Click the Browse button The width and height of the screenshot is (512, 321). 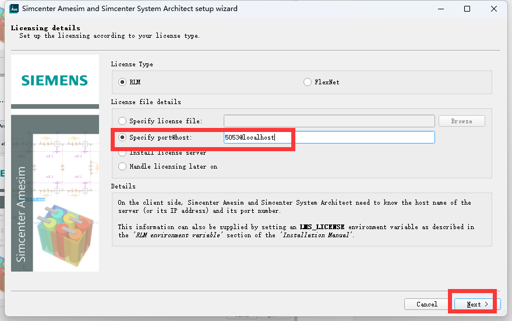click(x=462, y=121)
